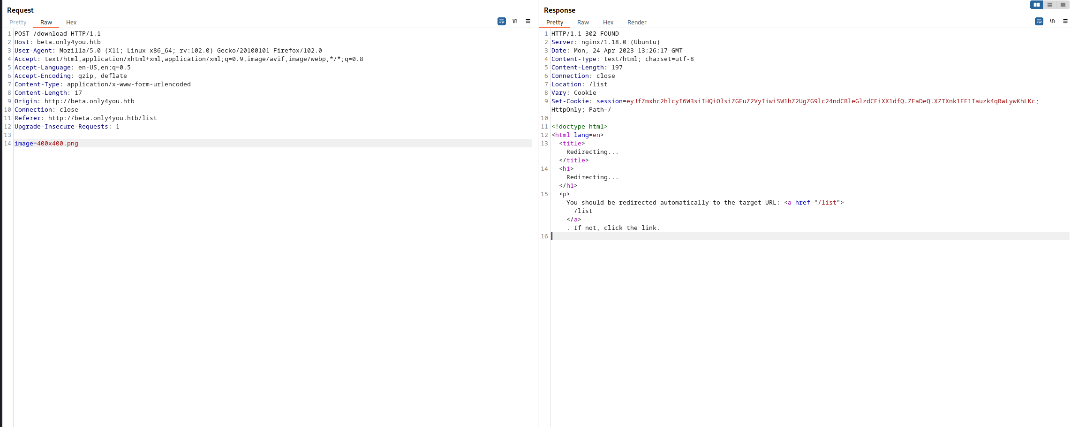
Task: Click the "Vary: Cookie" header line
Action: pyautogui.click(x=574, y=93)
